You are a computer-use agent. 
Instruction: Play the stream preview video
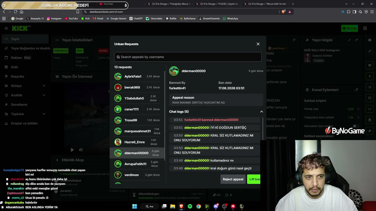pyautogui.click(x=72, y=150)
